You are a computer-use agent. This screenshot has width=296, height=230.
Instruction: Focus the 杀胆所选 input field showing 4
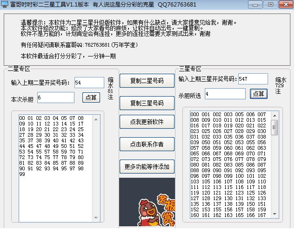224,94
